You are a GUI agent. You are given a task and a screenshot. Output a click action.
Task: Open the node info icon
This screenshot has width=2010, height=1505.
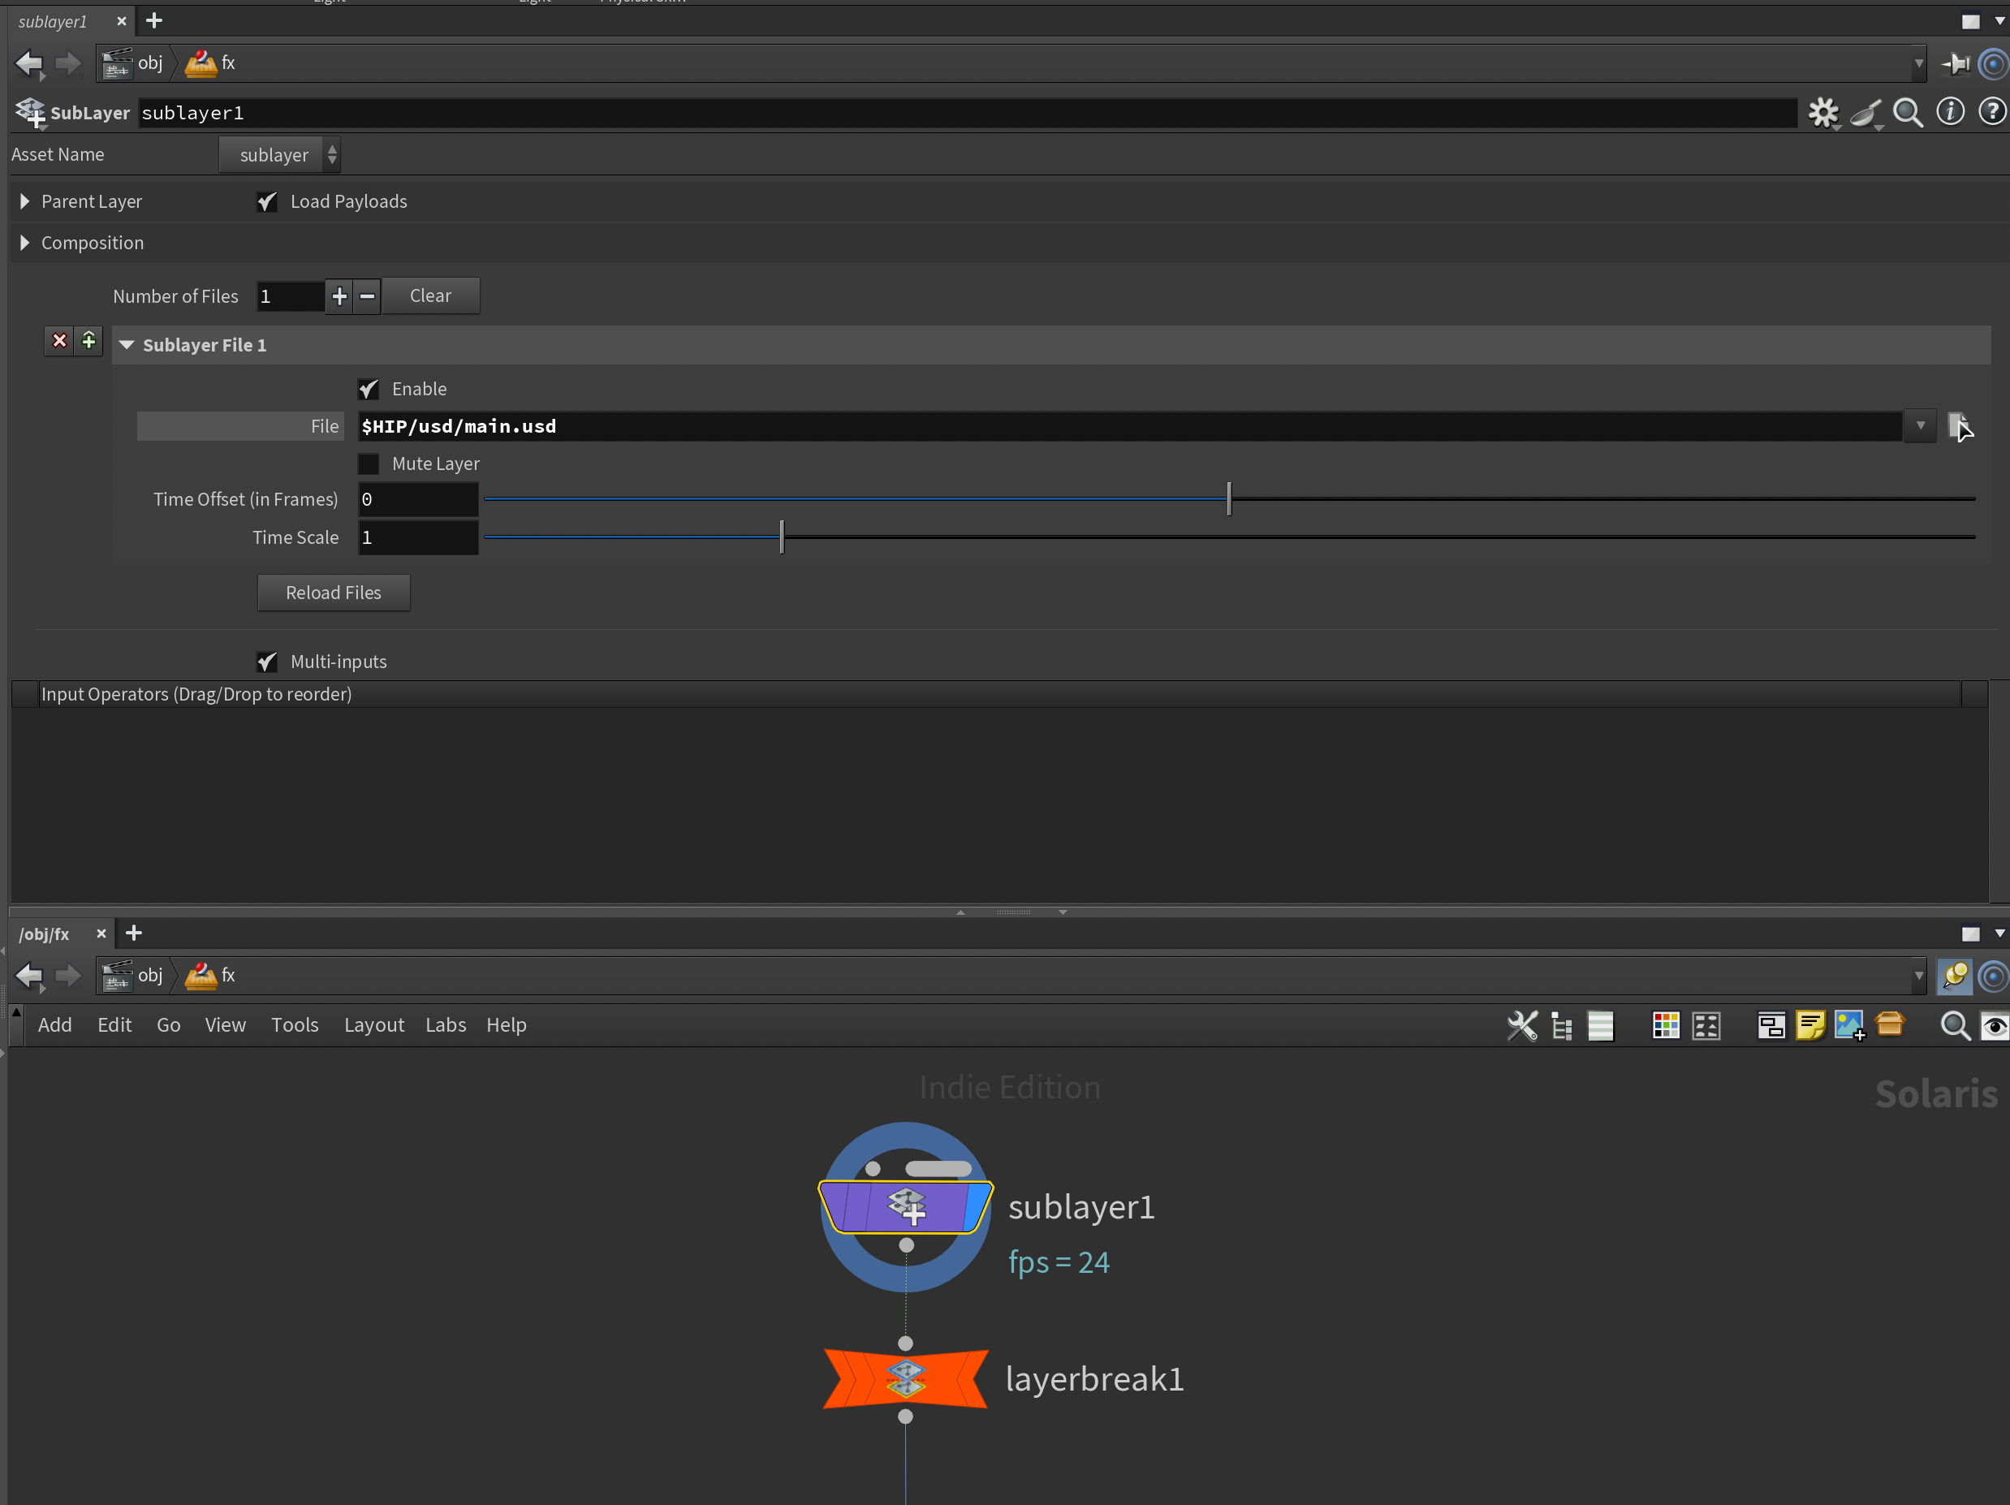coord(1950,112)
